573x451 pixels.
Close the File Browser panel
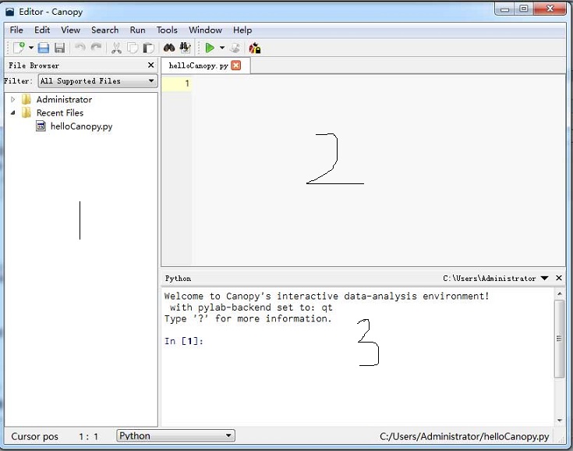coord(151,65)
